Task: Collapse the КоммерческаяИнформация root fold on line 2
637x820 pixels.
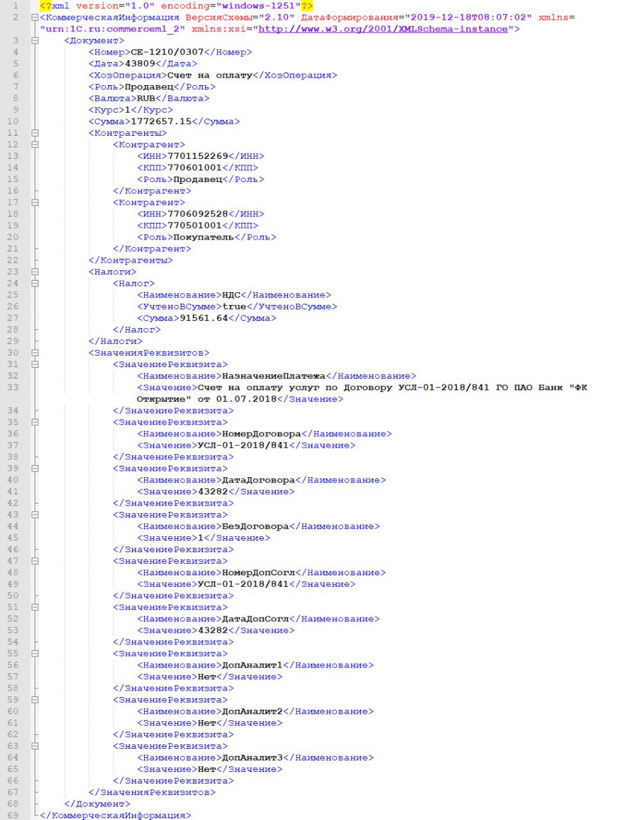Action: coord(35,17)
